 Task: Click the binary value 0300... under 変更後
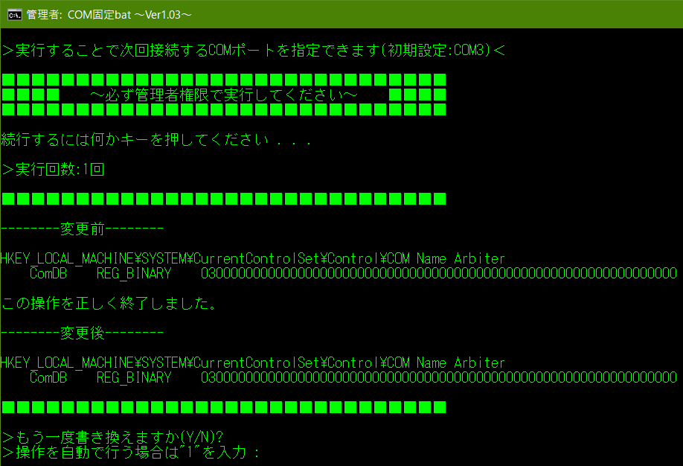pyautogui.click(x=439, y=377)
